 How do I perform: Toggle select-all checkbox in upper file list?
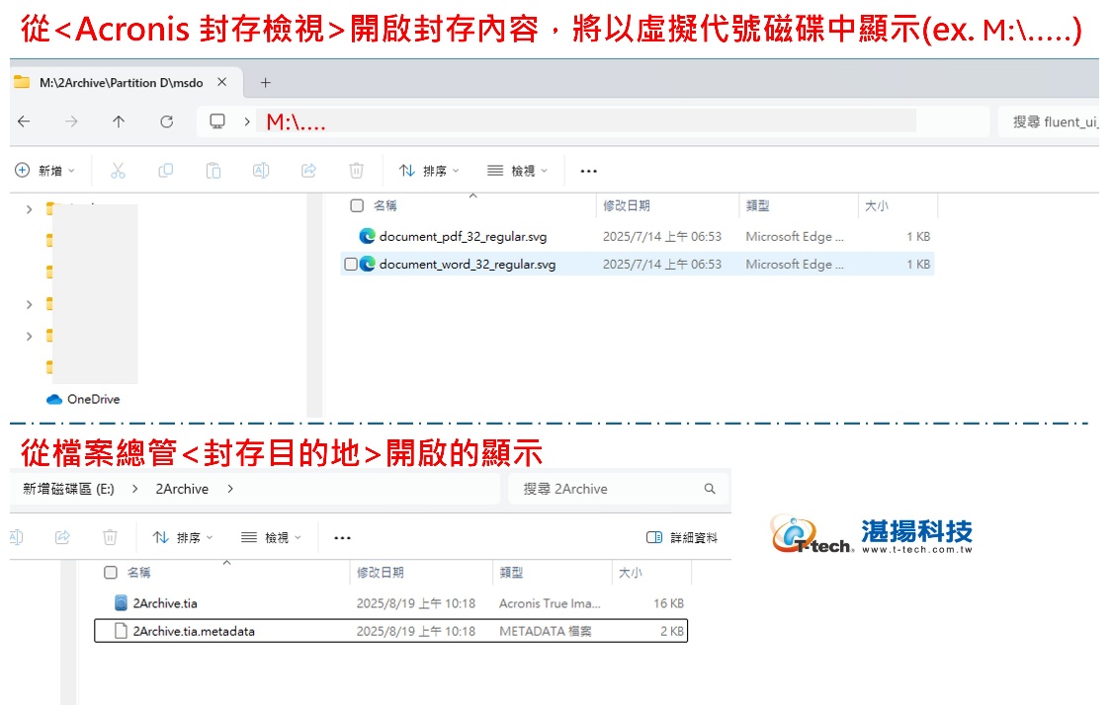click(x=358, y=205)
